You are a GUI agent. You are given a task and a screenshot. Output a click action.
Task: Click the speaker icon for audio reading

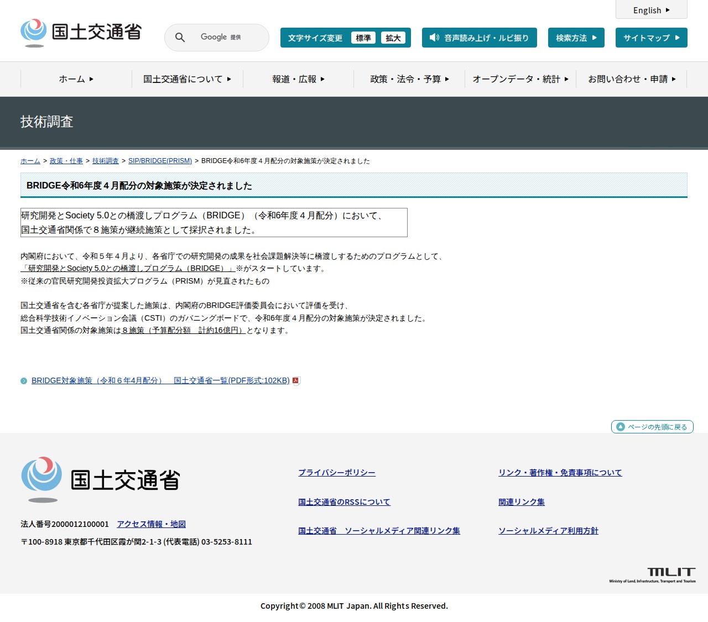tap(434, 38)
